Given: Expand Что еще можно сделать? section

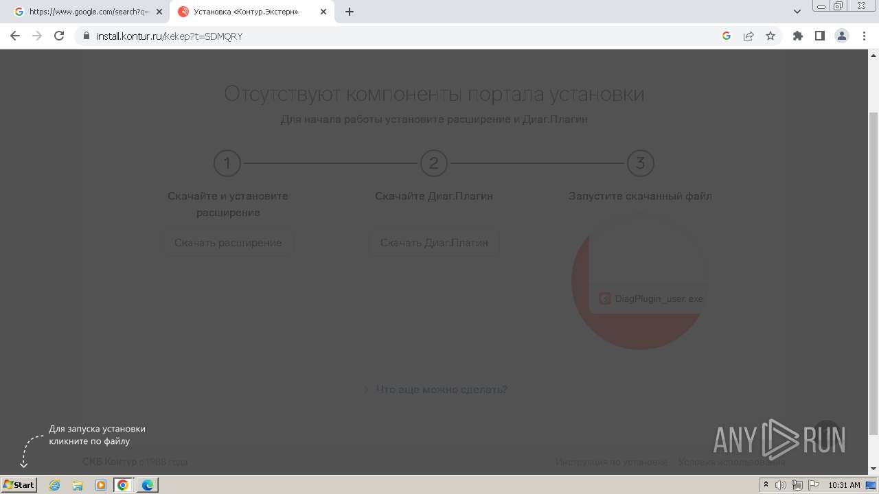Looking at the screenshot, I should point(435,390).
